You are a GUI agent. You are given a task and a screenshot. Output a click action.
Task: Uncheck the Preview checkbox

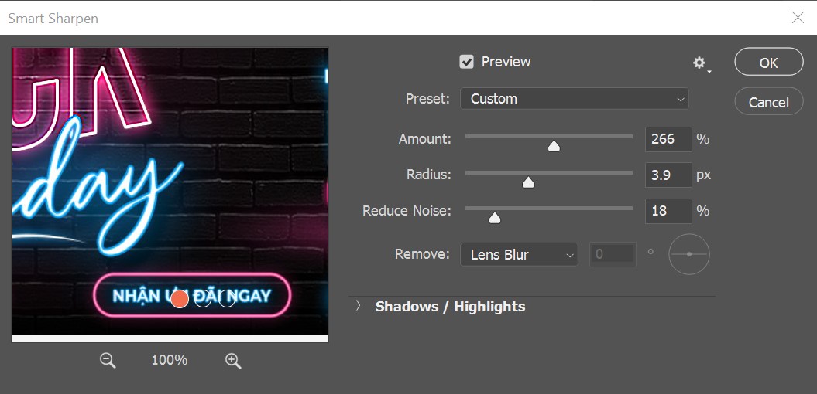point(466,62)
